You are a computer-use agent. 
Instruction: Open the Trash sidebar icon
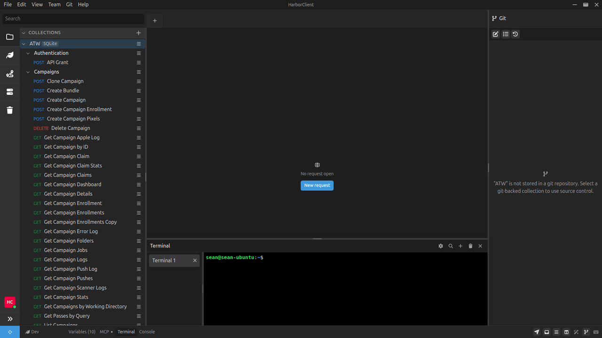tap(10, 110)
